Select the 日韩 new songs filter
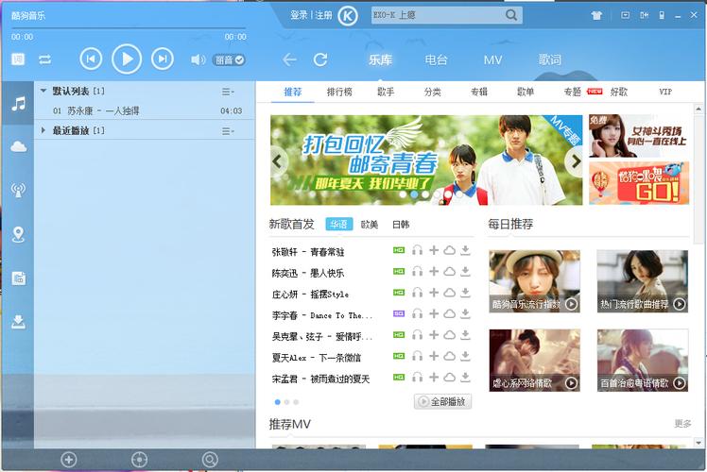 tap(401, 225)
